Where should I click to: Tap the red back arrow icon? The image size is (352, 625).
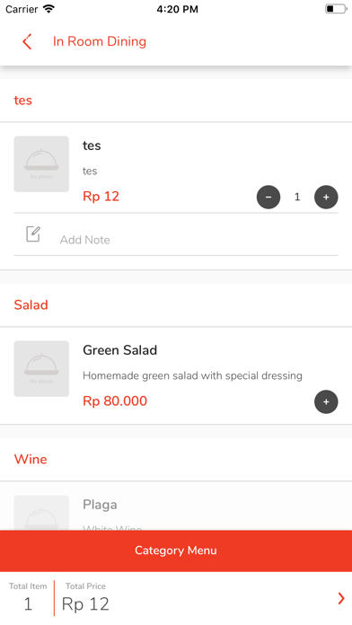[x=27, y=41]
